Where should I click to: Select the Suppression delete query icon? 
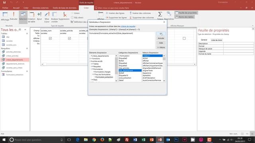64,16
